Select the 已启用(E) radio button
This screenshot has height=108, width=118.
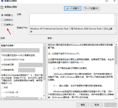pyautogui.click(x=2, y=20)
